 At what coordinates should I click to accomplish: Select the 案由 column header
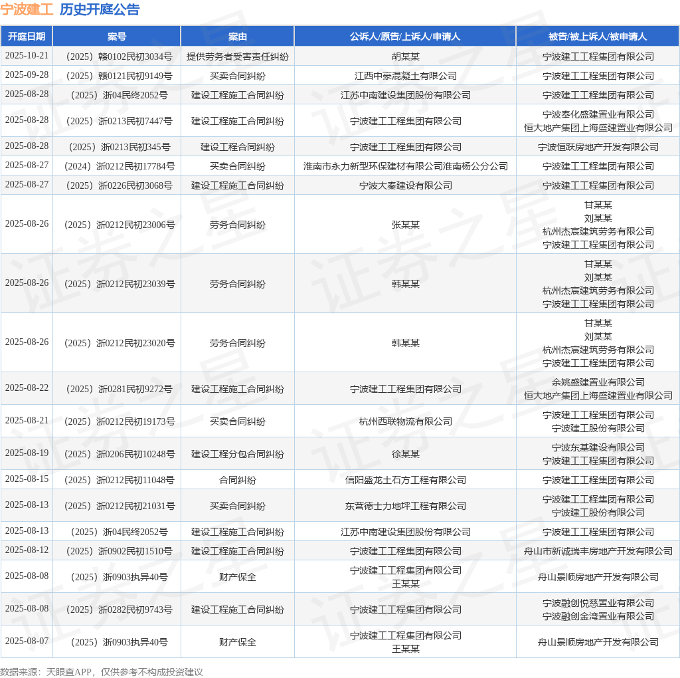pyautogui.click(x=238, y=37)
